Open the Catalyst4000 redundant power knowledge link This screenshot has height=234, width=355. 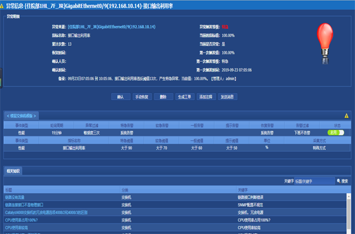click(x=46, y=212)
